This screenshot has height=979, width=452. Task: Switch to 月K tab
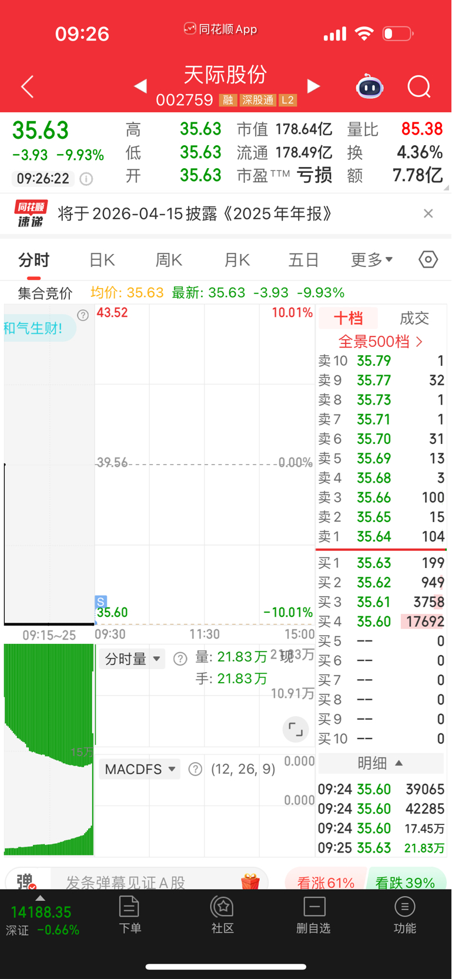237,260
